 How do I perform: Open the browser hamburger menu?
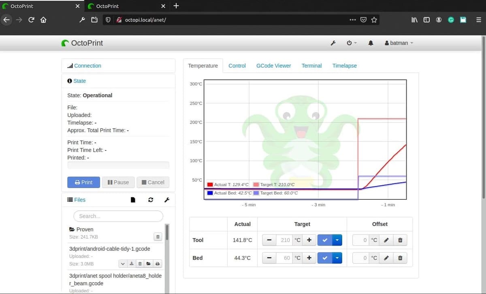(478, 19)
